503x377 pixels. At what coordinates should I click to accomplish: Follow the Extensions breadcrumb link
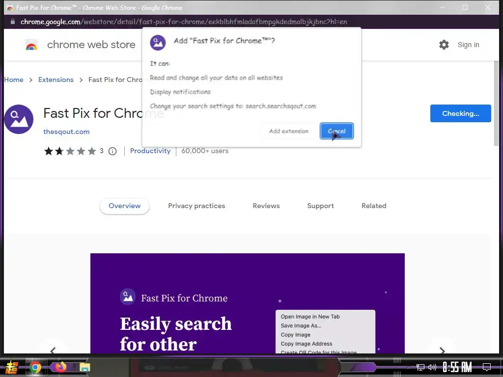56,80
